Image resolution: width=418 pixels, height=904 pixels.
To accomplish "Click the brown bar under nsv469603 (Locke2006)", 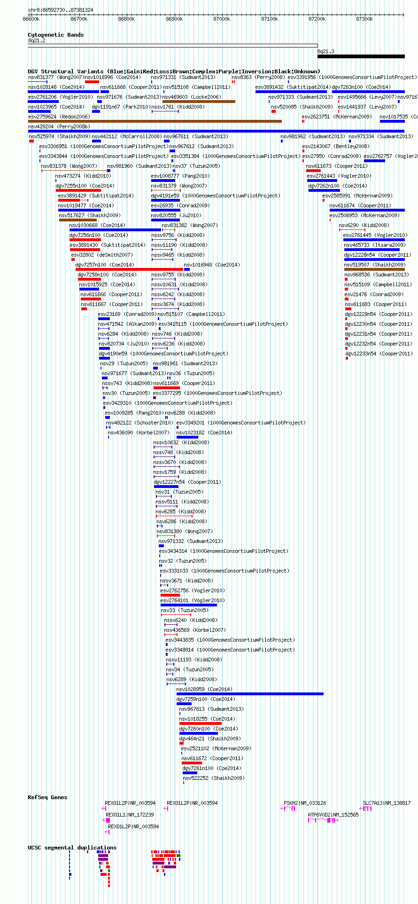I will (199, 102).
